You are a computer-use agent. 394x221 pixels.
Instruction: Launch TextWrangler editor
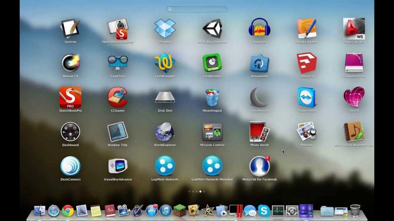(165, 63)
